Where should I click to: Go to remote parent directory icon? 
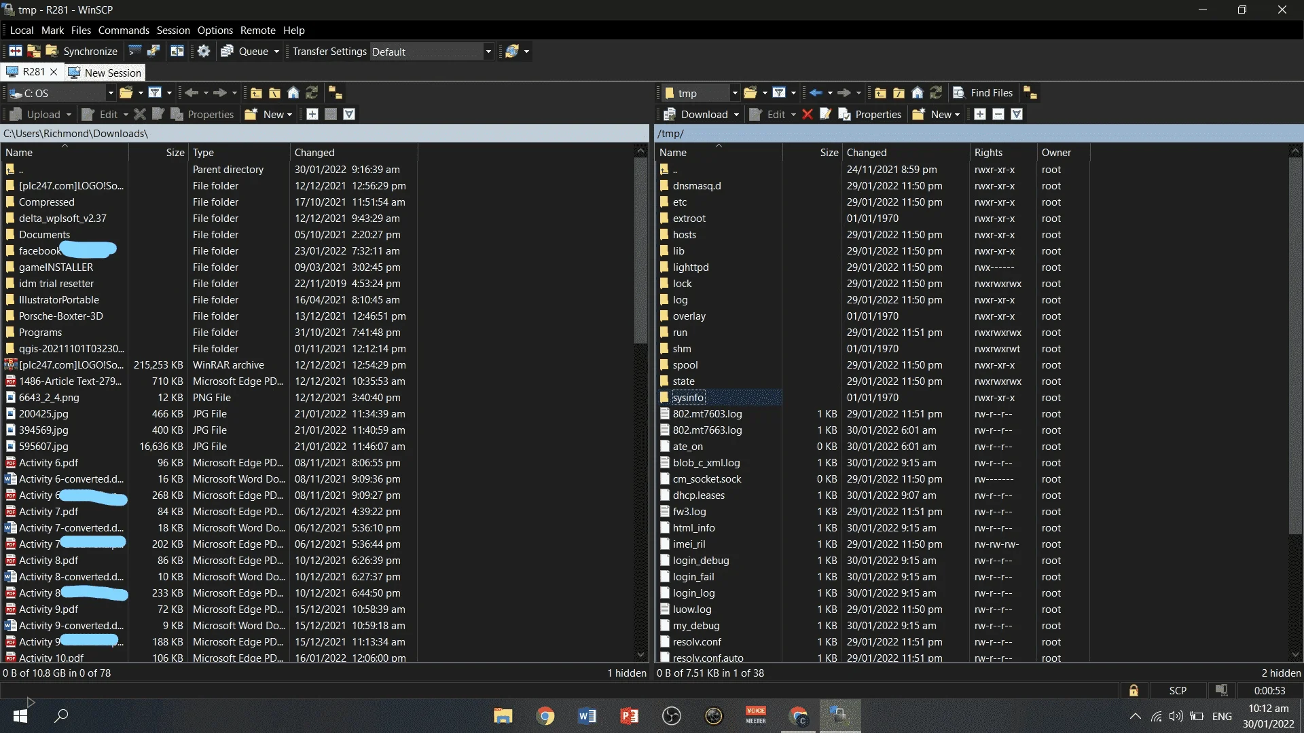click(x=880, y=93)
